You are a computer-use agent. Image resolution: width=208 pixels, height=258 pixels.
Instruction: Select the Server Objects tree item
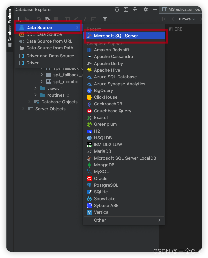(47, 109)
